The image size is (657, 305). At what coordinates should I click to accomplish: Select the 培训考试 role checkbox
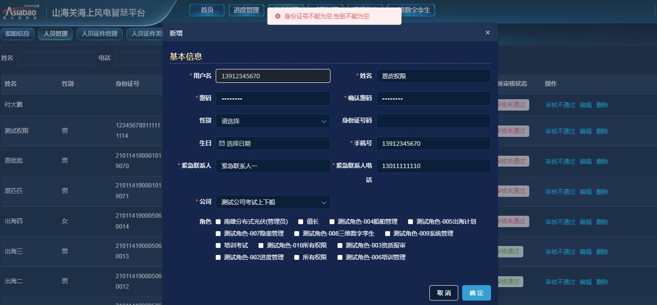click(218, 245)
